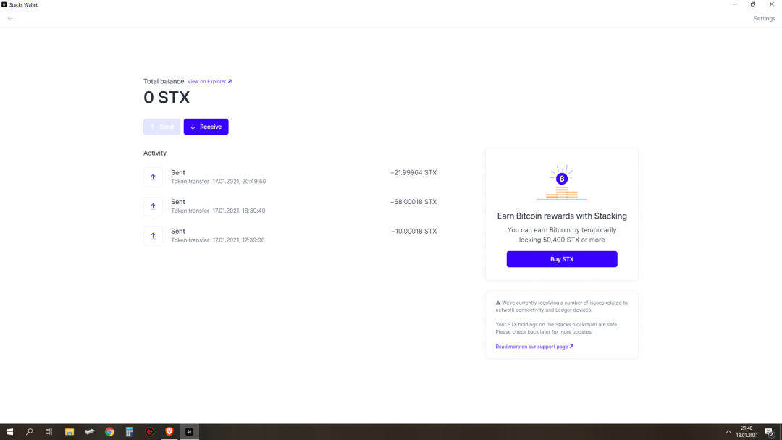Click the arrow icon of the -21.99964 STX transaction
Image resolution: width=782 pixels, height=440 pixels.
(153, 177)
